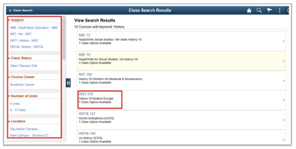296x149 pixels.
Task: Open the three-dot actions menu
Action: pos(280,11)
